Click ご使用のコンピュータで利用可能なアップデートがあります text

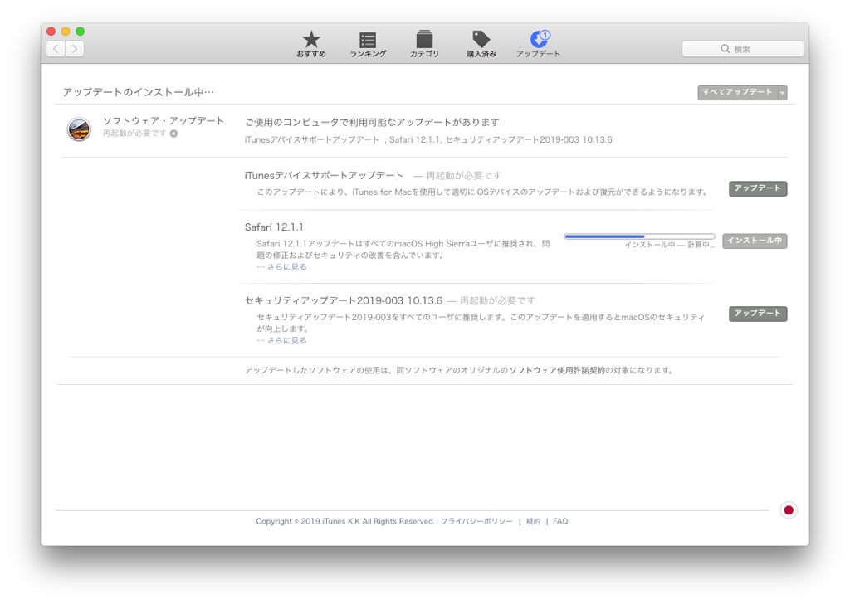372,123
